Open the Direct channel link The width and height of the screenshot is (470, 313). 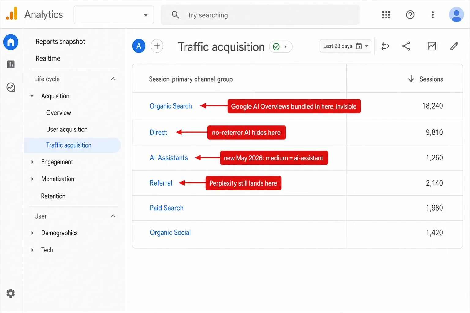coord(159,132)
